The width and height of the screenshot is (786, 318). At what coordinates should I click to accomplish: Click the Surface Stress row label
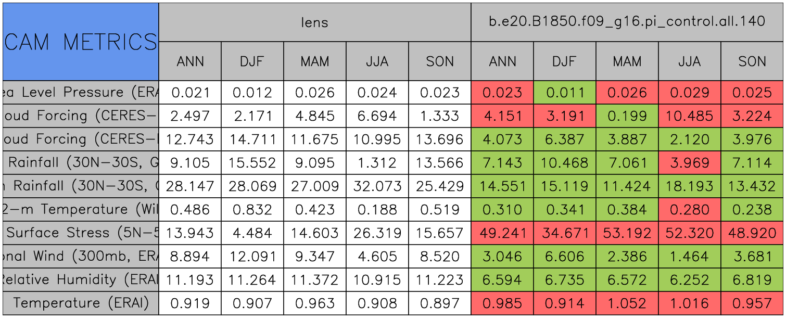pyautogui.click(x=81, y=233)
